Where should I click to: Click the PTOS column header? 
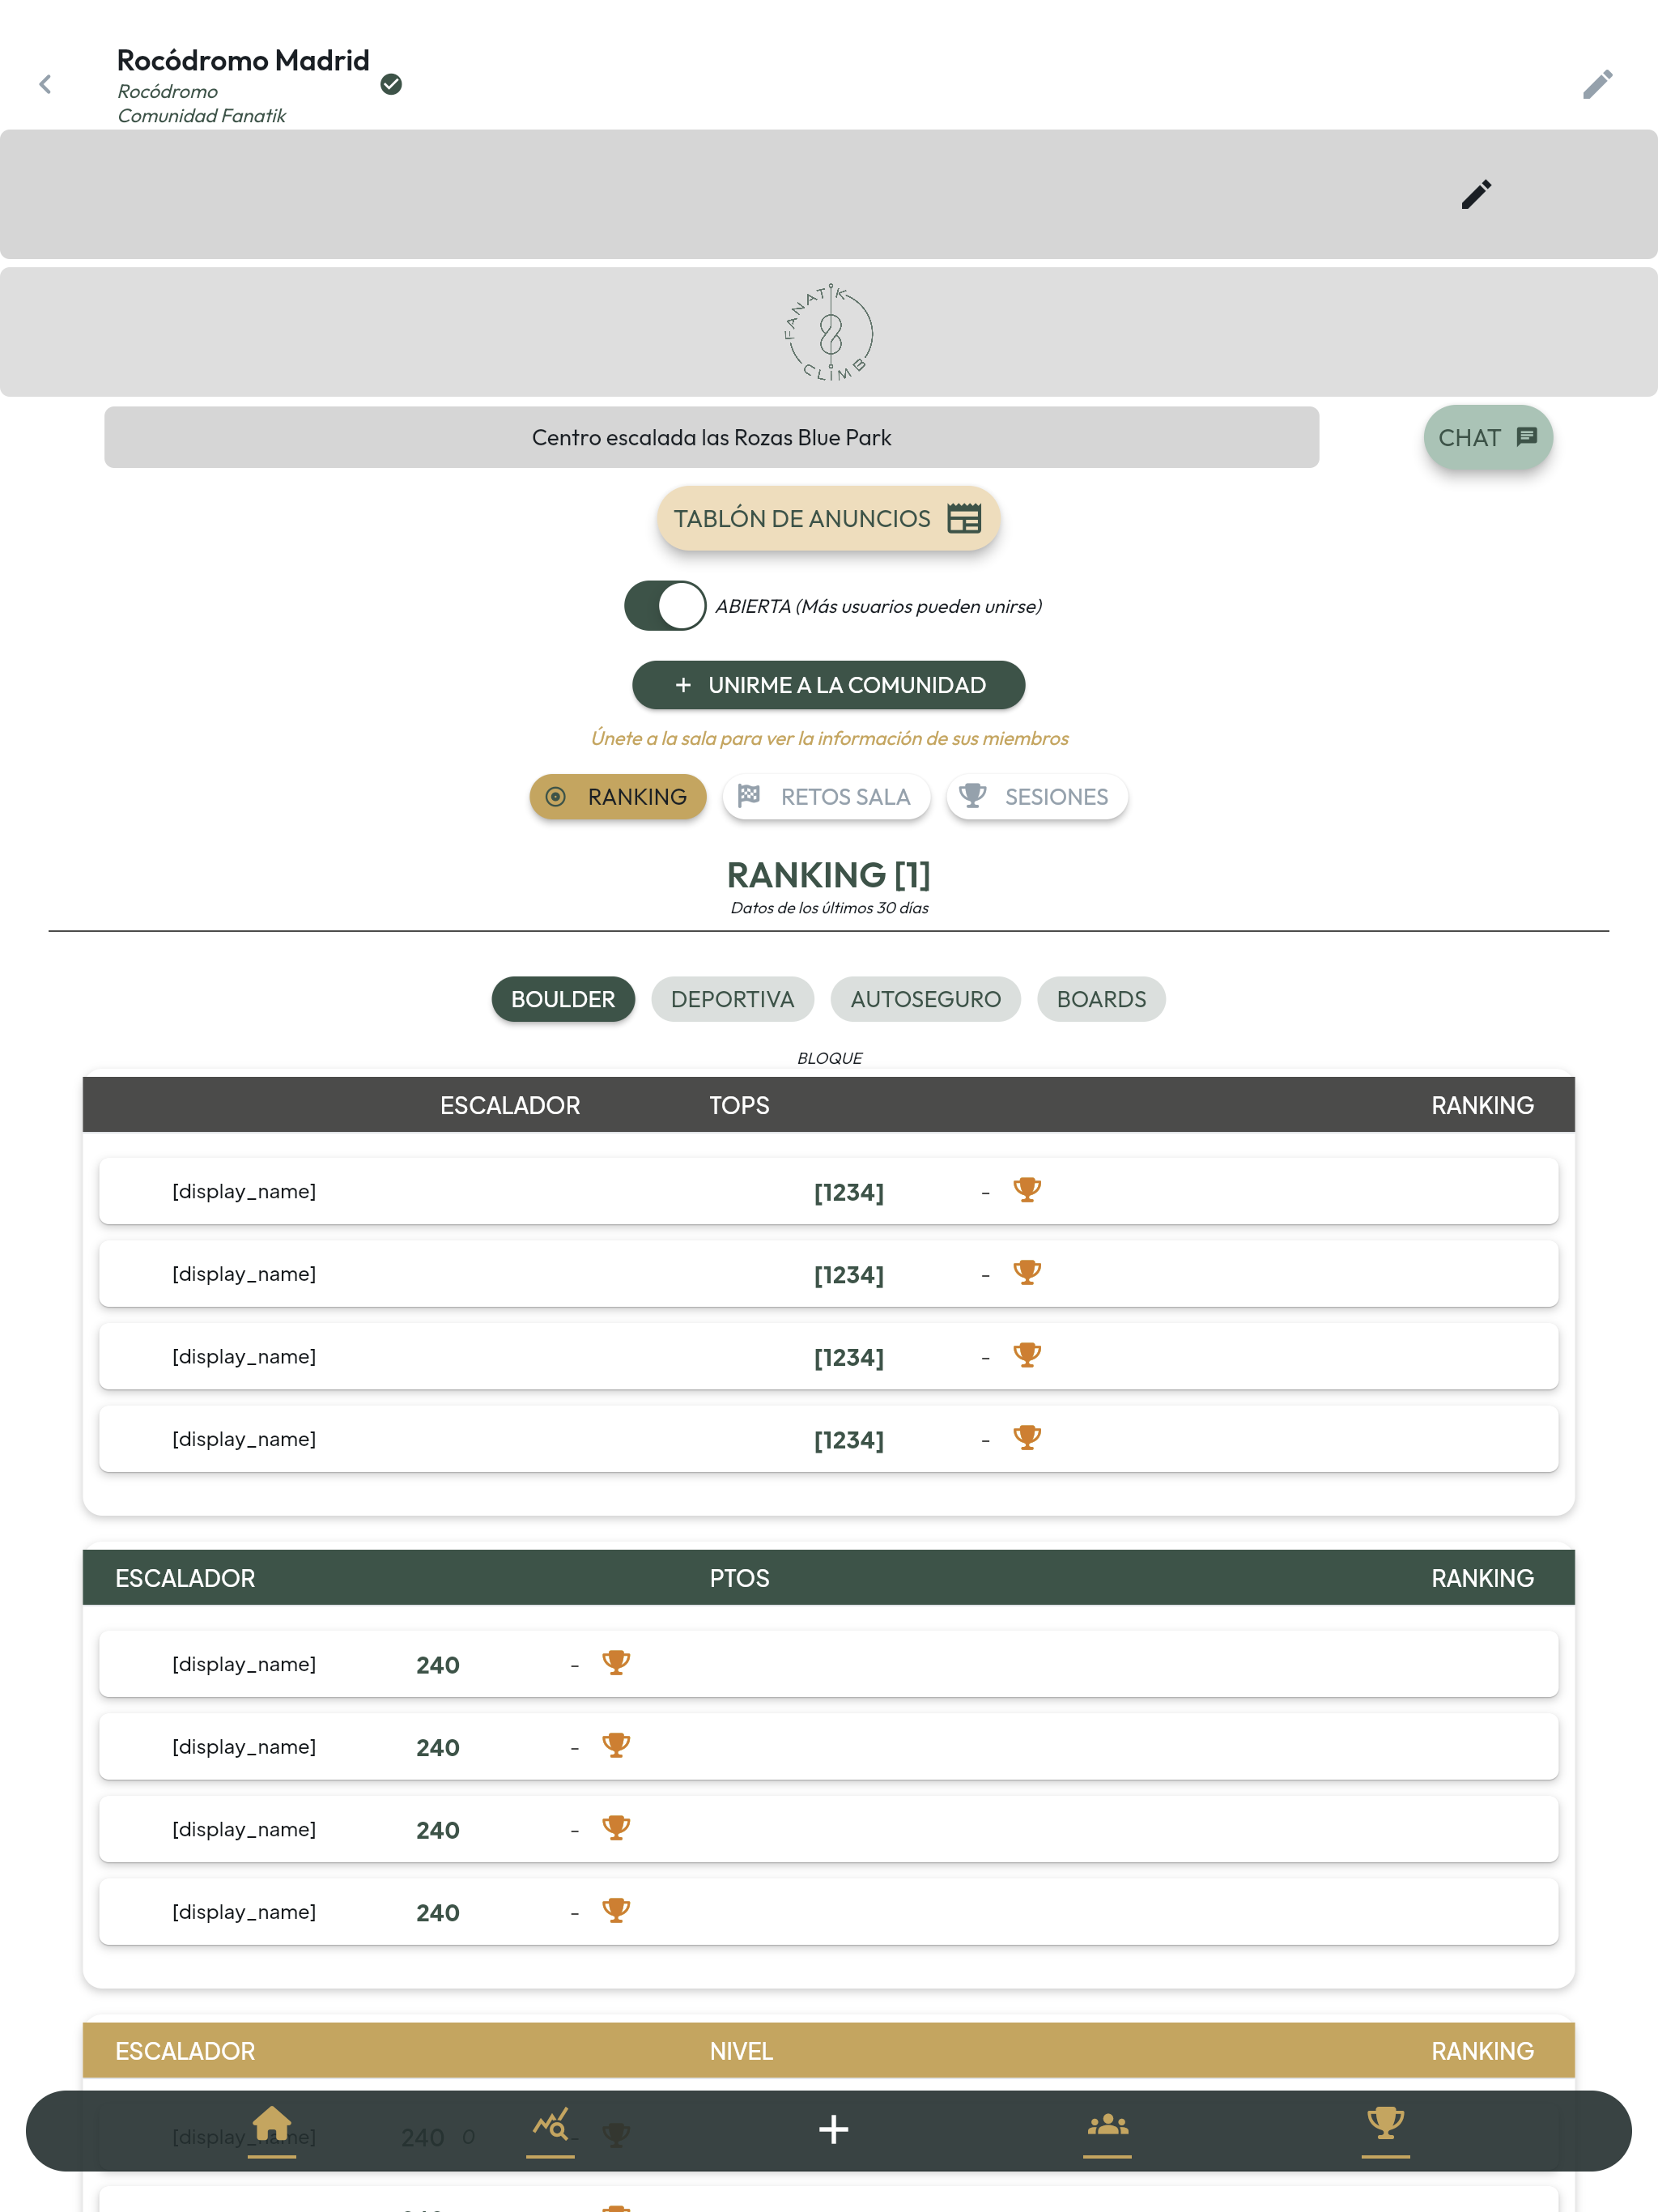(x=739, y=1578)
